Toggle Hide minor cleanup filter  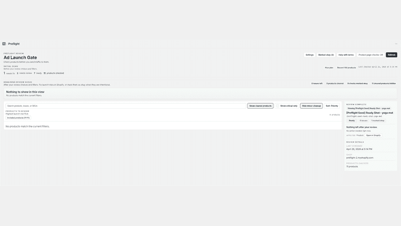311,106
